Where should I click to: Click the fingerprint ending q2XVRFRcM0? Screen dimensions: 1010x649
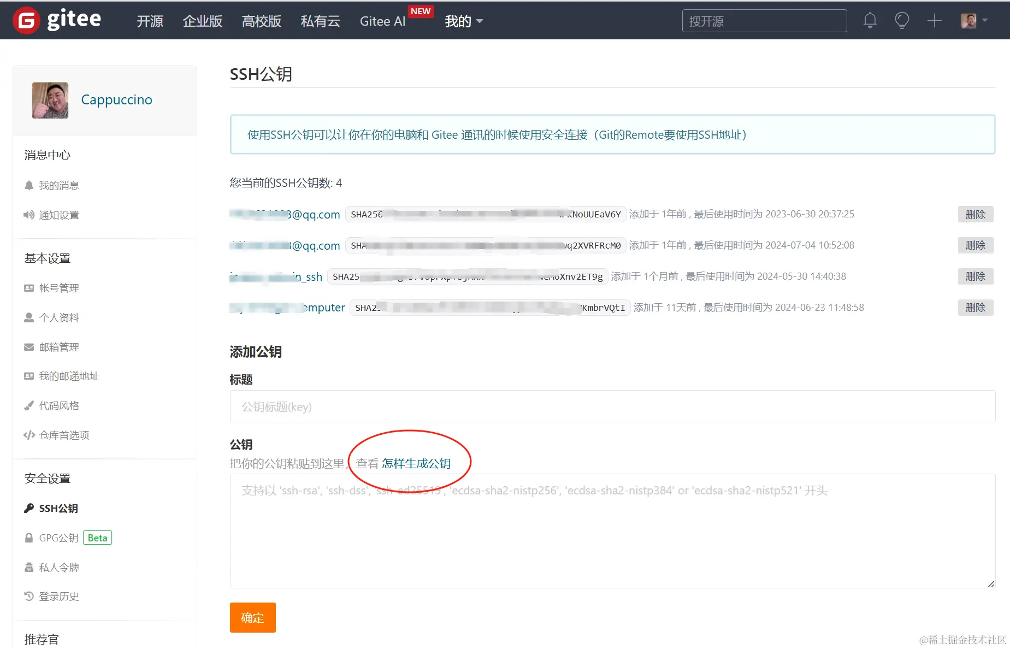(486, 245)
